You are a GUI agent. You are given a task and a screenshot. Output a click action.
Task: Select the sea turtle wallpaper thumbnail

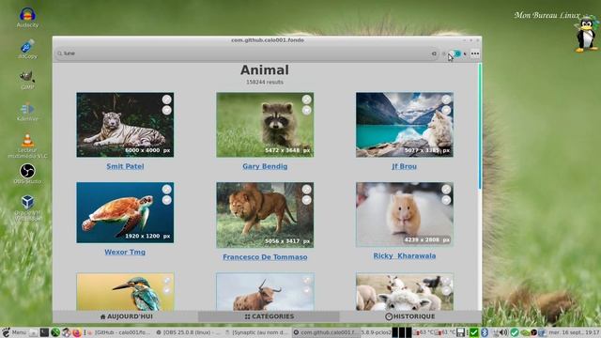tap(125, 213)
